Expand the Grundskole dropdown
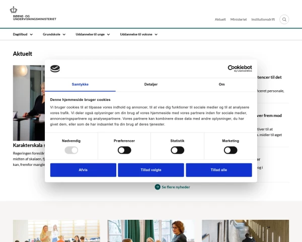 pyautogui.click(x=54, y=34)
